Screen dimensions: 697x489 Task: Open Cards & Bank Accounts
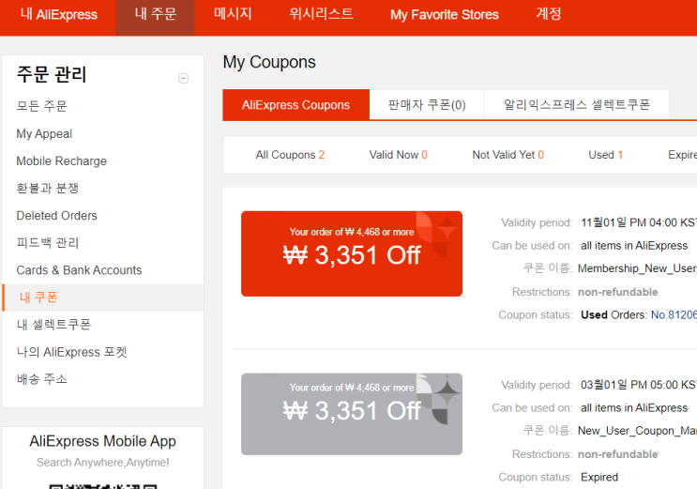coord(79,270)
